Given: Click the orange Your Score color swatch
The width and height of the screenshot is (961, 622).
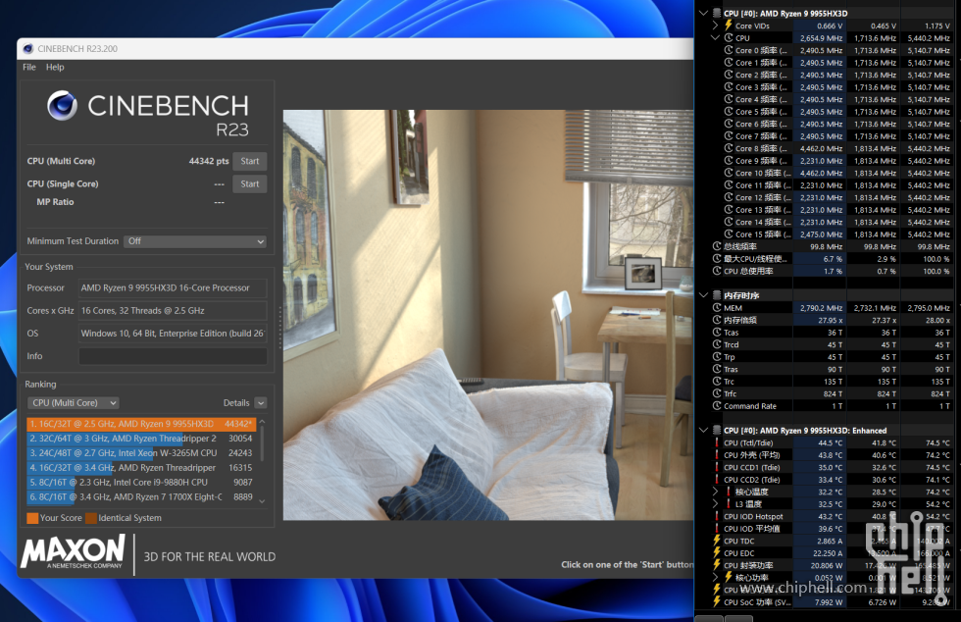Looking at the screenshot, I should tap(32, 518).
